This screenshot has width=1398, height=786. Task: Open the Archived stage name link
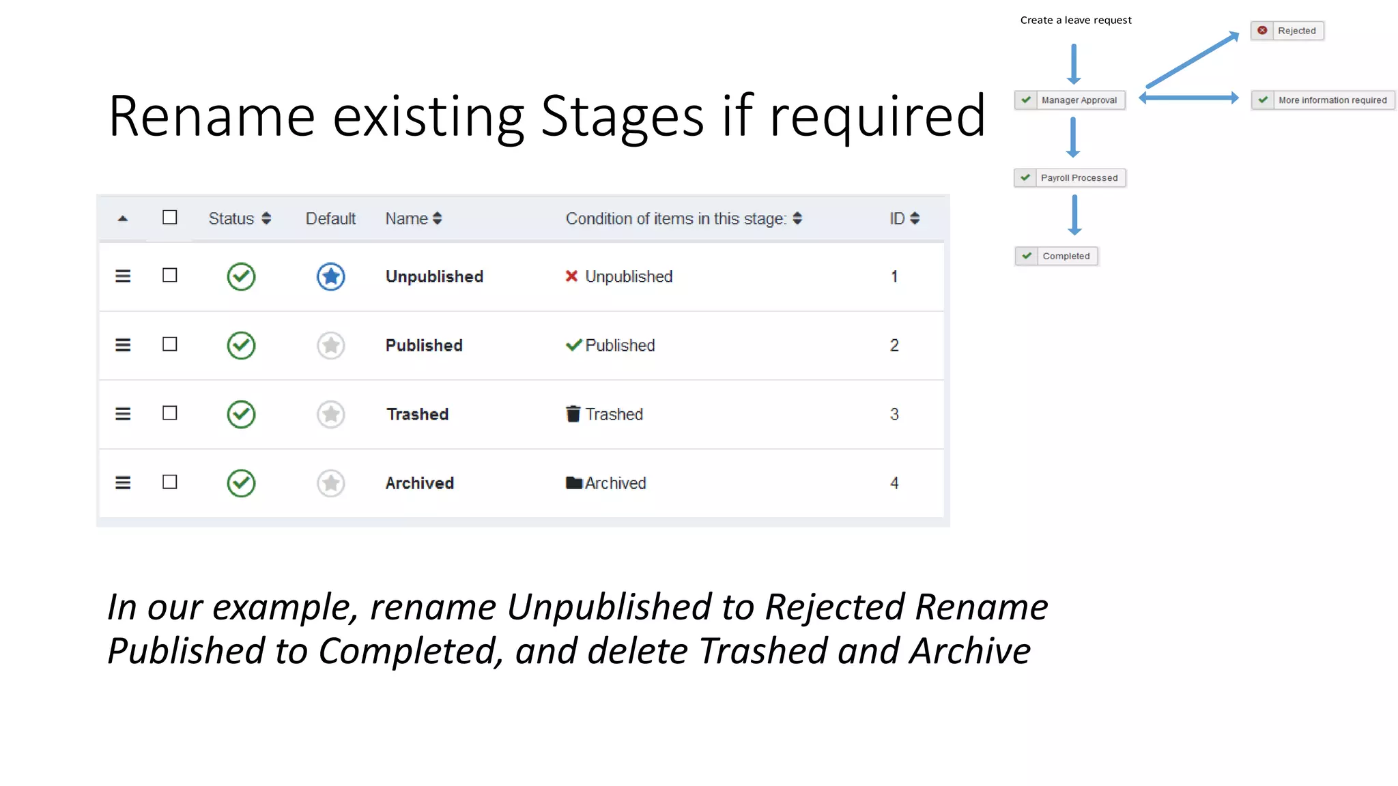click(420, 483)
